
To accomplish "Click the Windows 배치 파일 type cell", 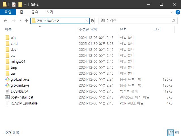I will 134,97.
